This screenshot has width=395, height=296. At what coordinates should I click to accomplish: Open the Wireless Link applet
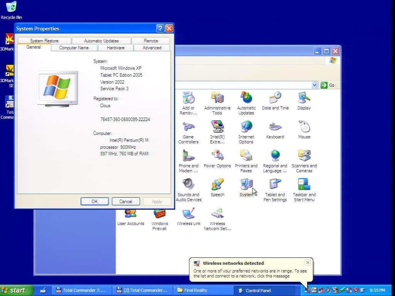(188, 217)
